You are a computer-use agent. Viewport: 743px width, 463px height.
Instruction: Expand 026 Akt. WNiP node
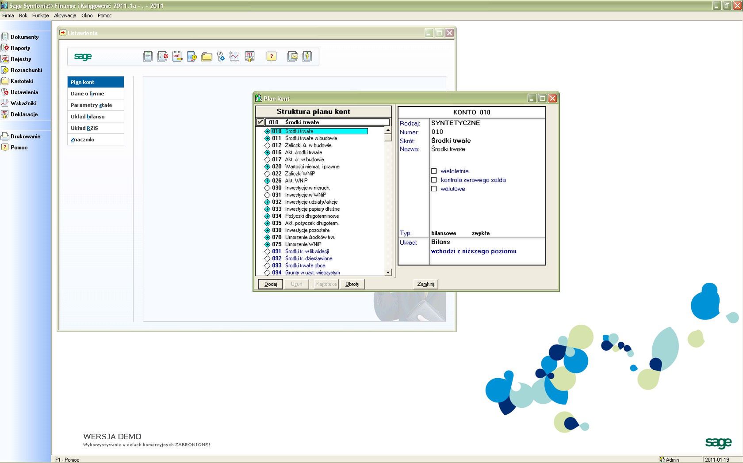(267, 181)
